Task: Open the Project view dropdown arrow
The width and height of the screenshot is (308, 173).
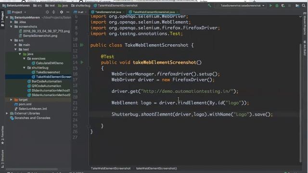Action: tap(25, 12)
